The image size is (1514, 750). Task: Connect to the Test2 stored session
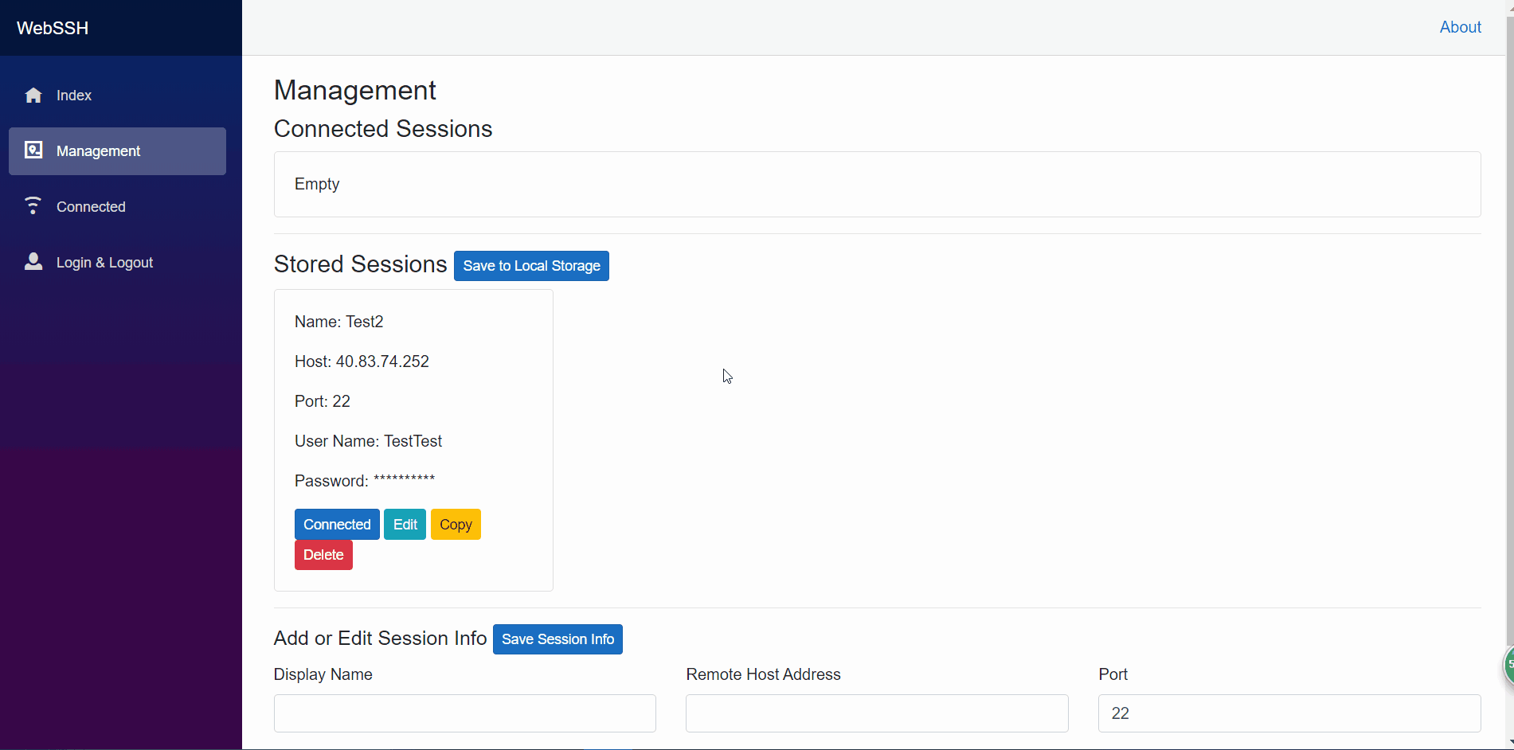[x=337, y=525]
